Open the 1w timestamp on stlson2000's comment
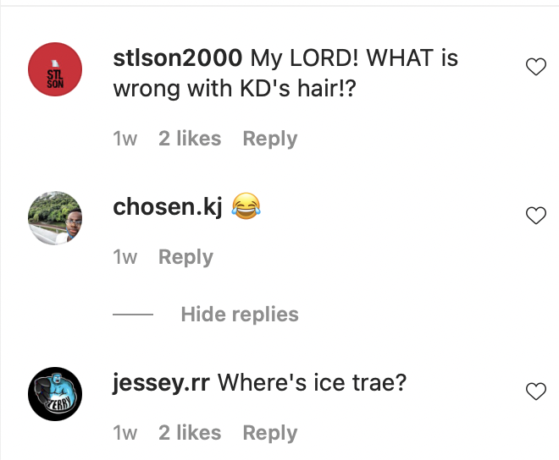This screenshot has width=559, height=460. click(125, 139)
